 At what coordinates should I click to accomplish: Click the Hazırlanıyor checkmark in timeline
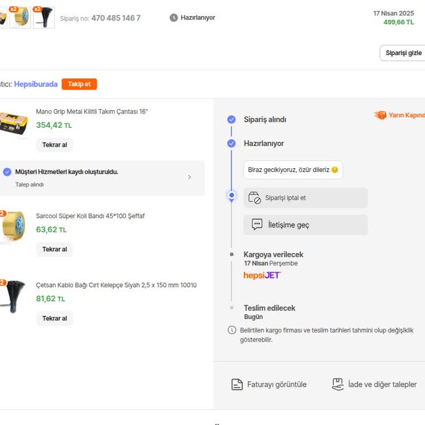pyautogui.click(x=231, y=143)
